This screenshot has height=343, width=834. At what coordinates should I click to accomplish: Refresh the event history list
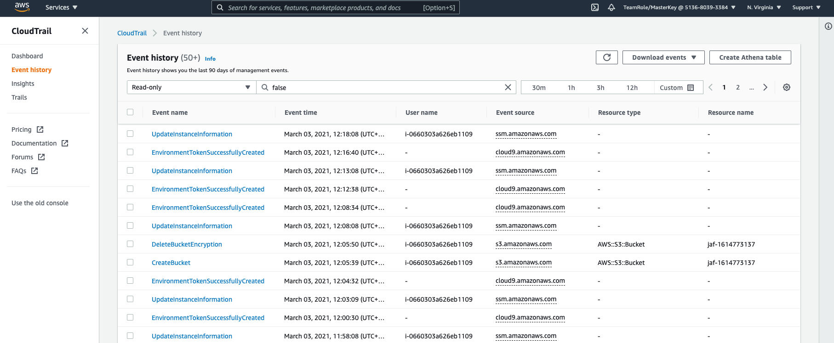click(607, 57)
